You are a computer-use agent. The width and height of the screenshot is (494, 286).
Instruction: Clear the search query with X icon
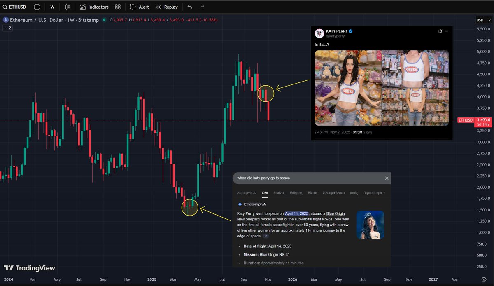pos(387,178)
